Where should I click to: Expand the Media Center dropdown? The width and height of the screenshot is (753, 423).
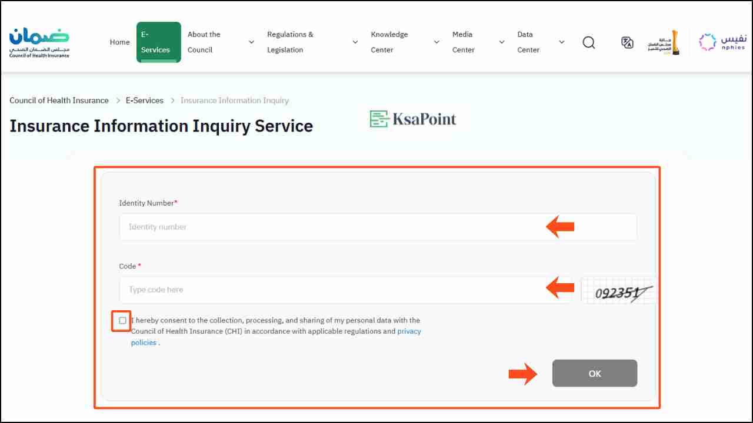(501, 42)
